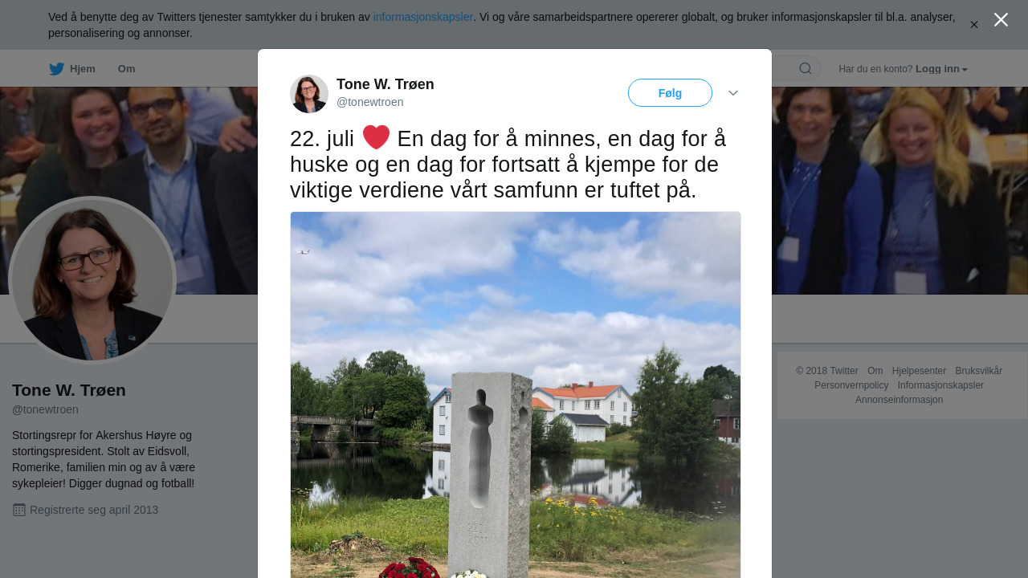Open the memorial photo in tweet

[x=516, y=394]
